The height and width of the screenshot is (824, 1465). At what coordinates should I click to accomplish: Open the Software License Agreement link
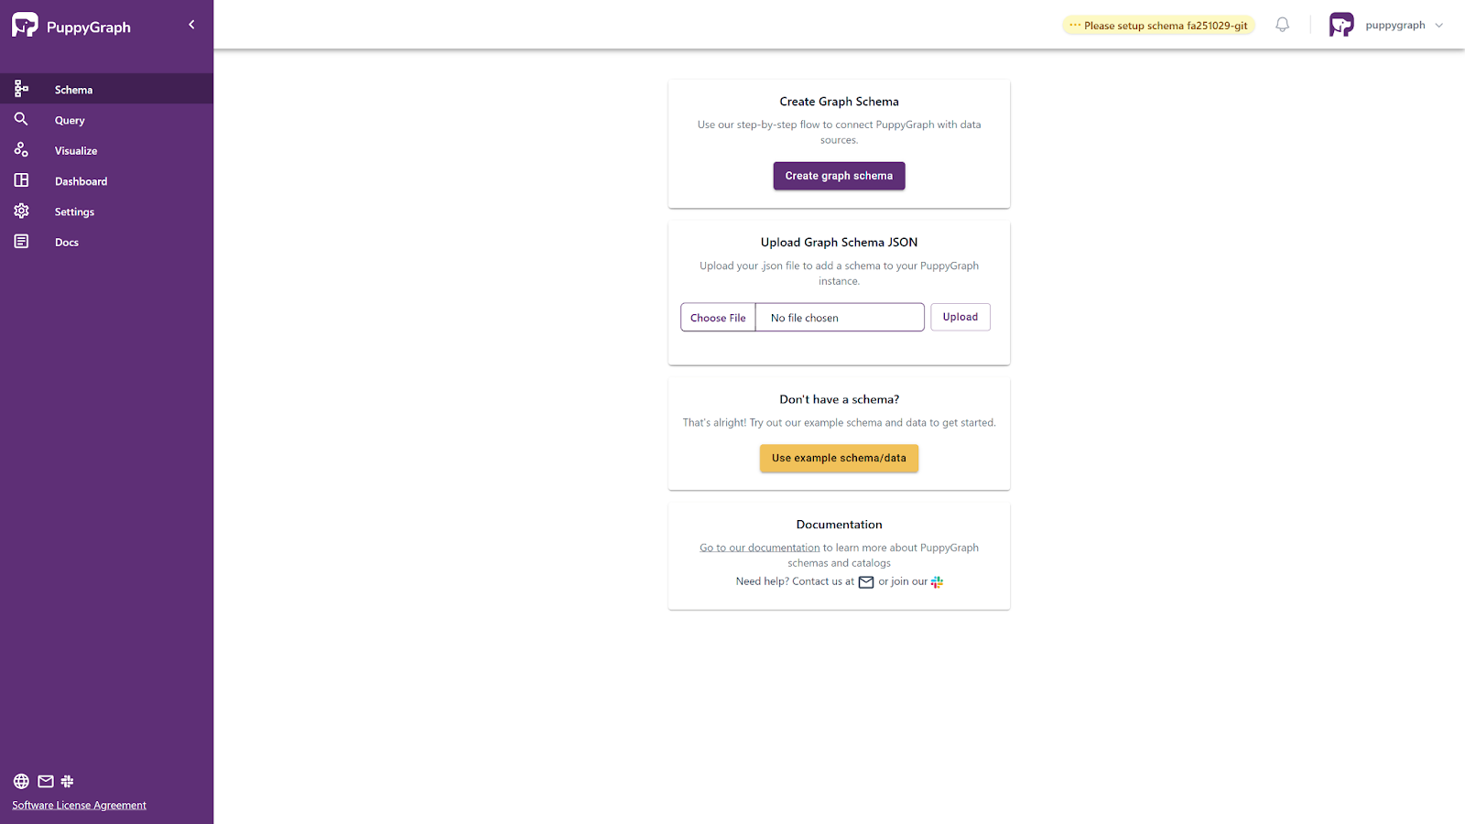pos(79,806)
